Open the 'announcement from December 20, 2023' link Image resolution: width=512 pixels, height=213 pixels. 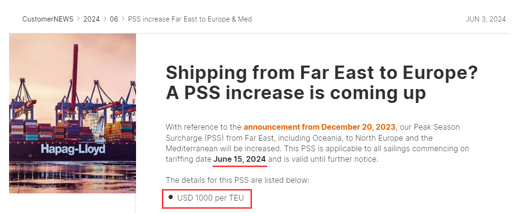pos(319,127)
